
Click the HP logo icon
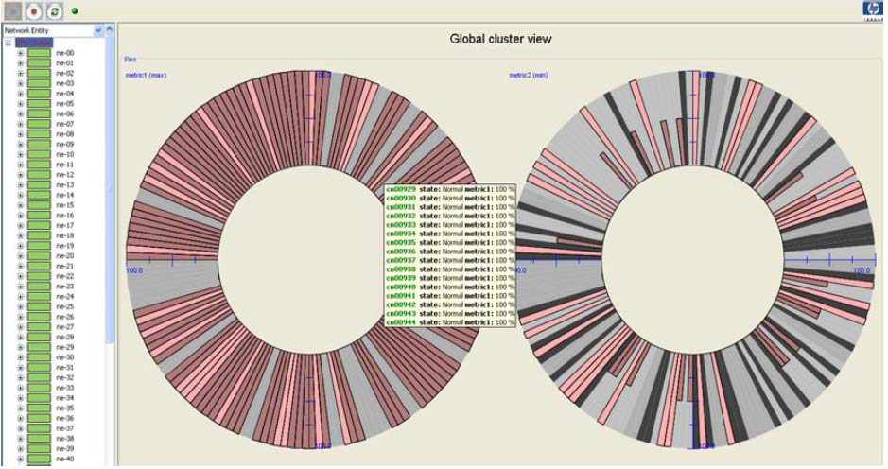[x=871, y=9]
